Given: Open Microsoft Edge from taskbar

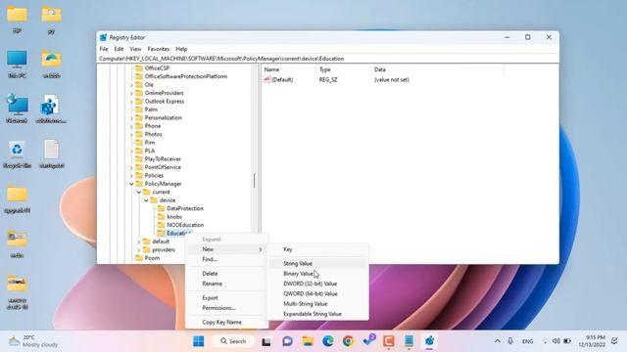Looking at the screenshot, I should pyautogui.click(x=328, y=341).
